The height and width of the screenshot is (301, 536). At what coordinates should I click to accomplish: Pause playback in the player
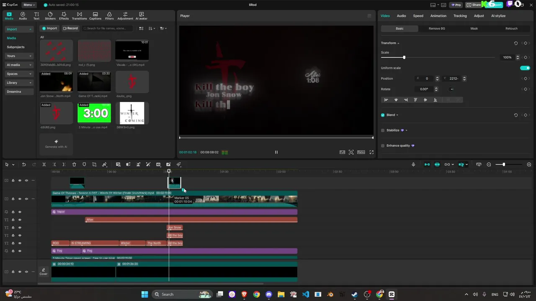coord(276,152)
